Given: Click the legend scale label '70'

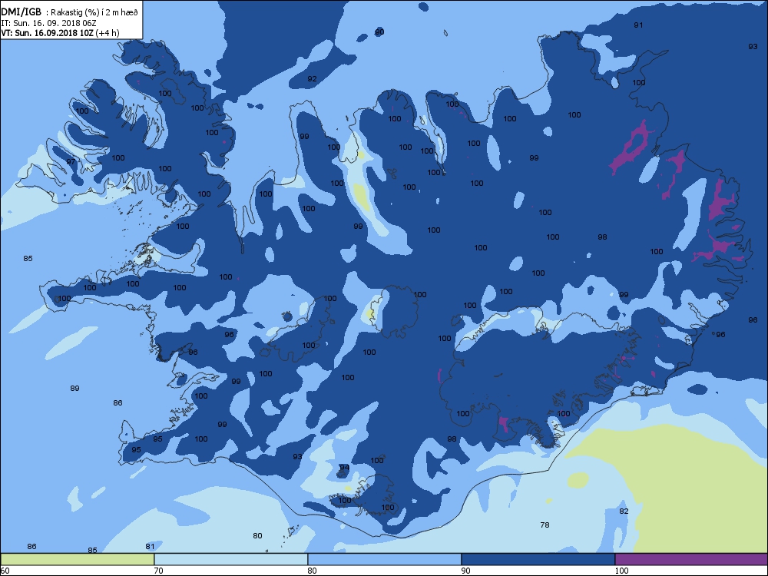Looking at the screenshot, I should (159, 571).
